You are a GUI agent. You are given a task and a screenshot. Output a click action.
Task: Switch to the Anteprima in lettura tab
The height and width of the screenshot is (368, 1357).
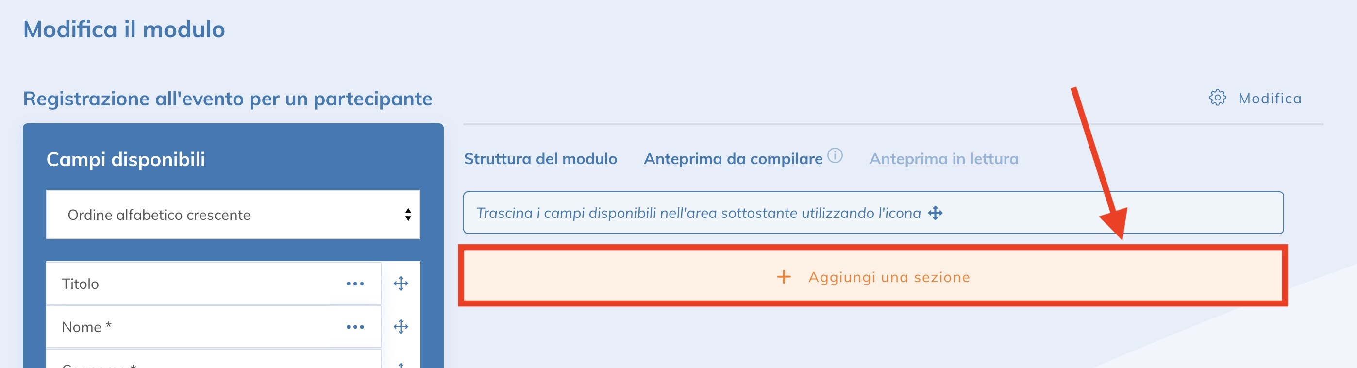click(943, 158)
